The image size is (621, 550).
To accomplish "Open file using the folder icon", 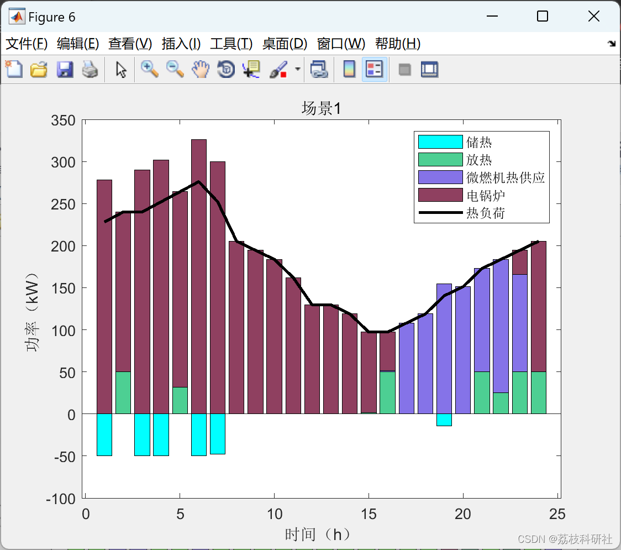I will 39,69.
